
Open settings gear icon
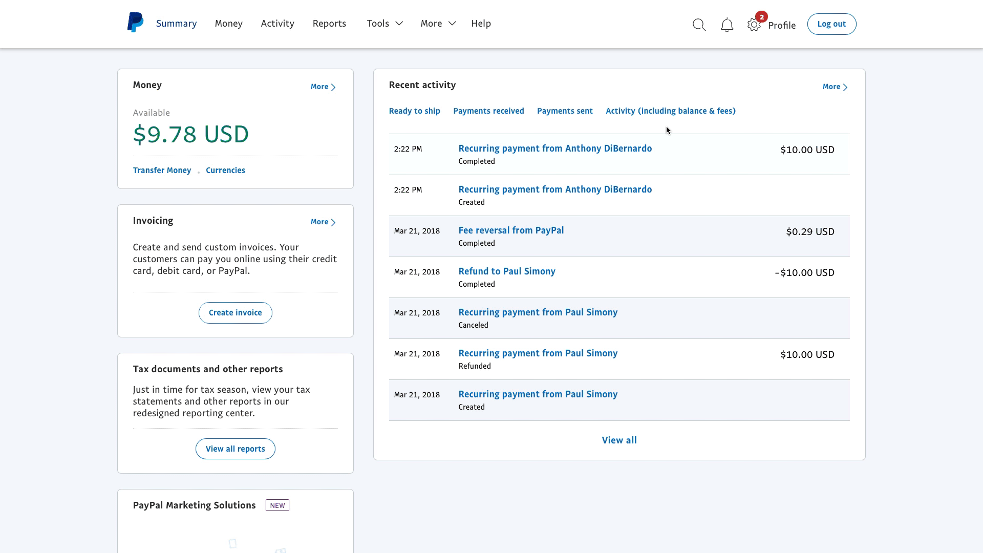753,25
